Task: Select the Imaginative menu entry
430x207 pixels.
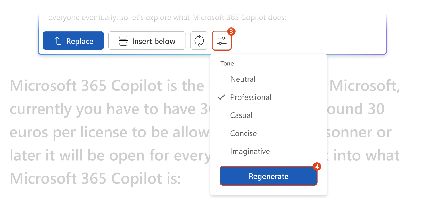Action: tap(250, 151)
